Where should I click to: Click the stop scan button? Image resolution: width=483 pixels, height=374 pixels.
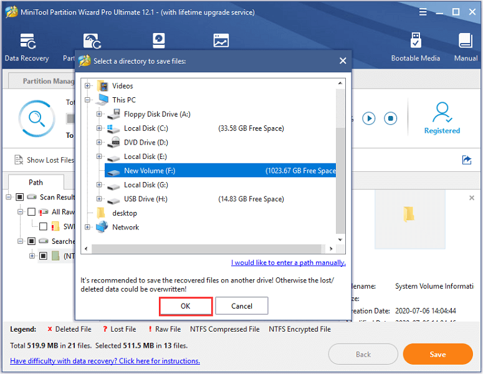click(x=390, y=118)
